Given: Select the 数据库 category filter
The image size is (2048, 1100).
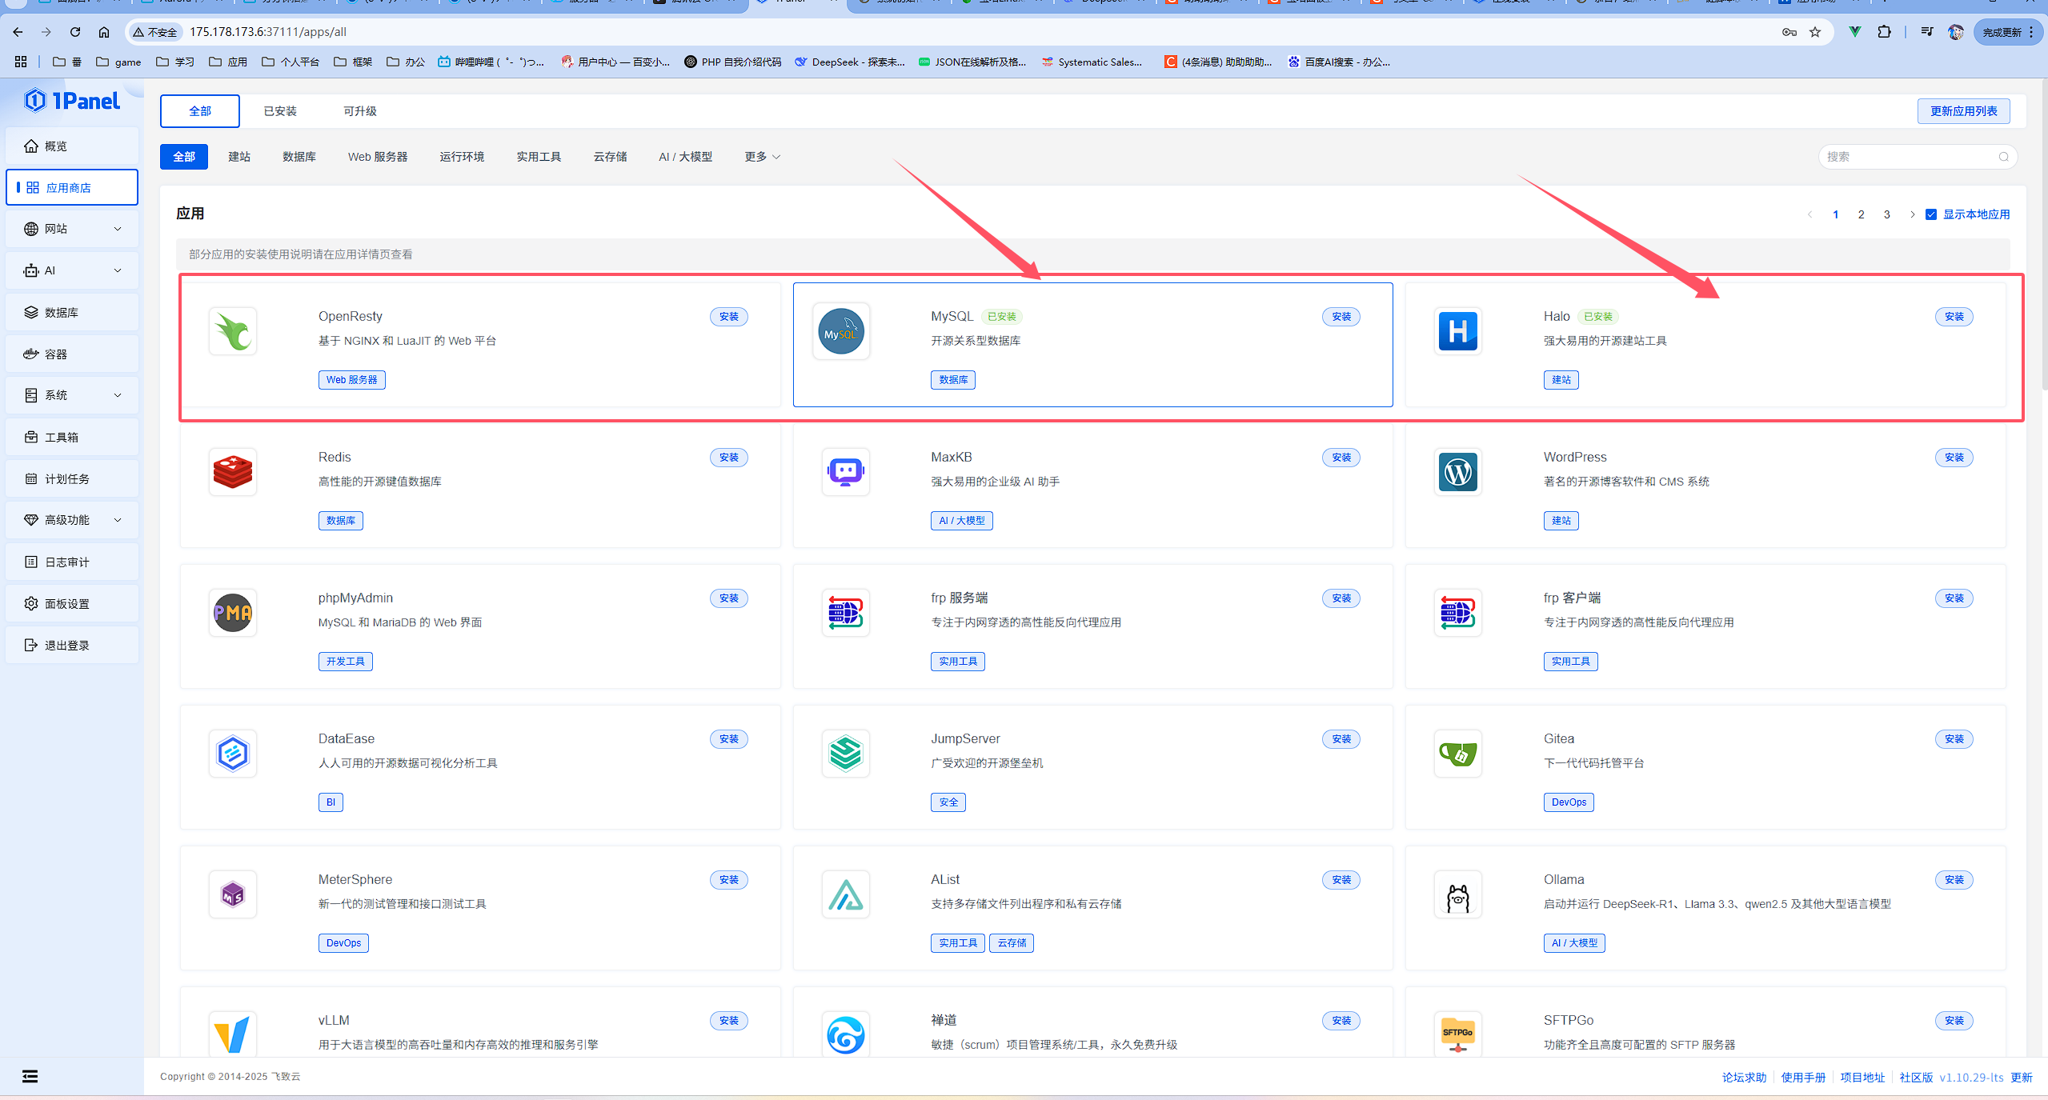Looking at the screenshot, I should (299, 157).
